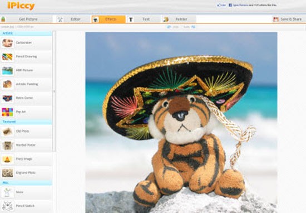
Task: Collapse the Textured effects section header
Action: tap(26, 122)
